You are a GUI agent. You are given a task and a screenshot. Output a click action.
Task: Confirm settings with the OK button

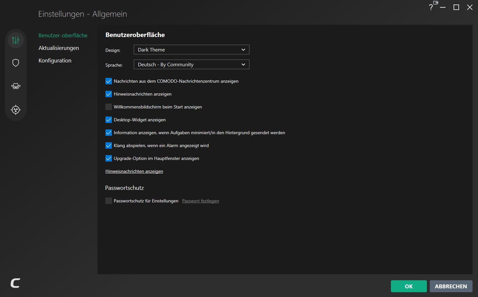tap(409, 286)
